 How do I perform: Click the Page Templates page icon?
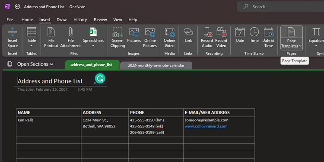pos(291,32)
